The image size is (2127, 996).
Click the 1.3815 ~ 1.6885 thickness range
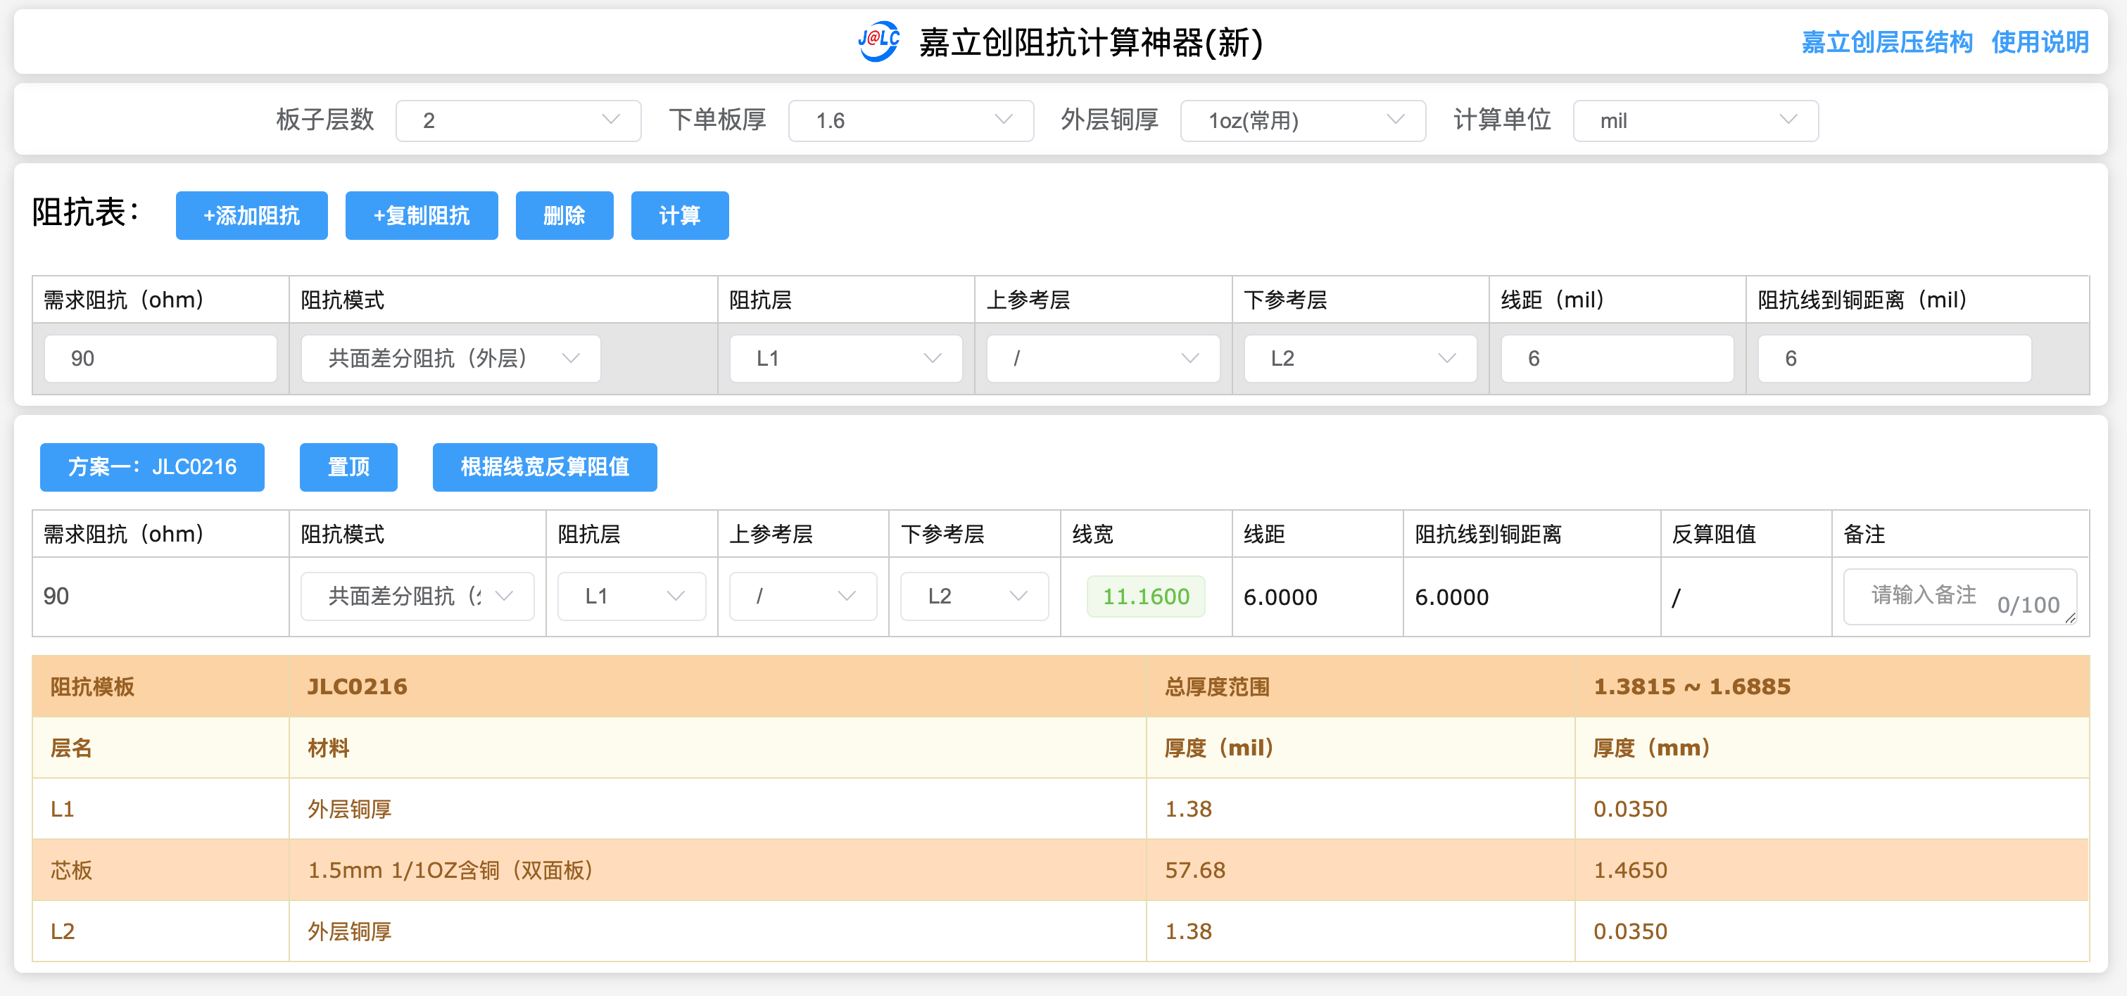click(1692, 687)
